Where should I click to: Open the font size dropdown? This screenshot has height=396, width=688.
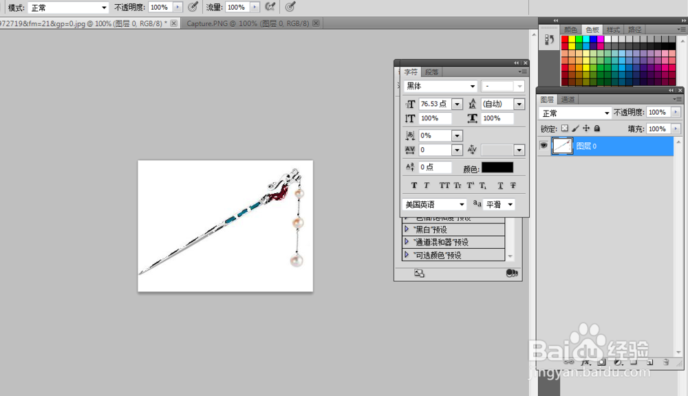458,104
